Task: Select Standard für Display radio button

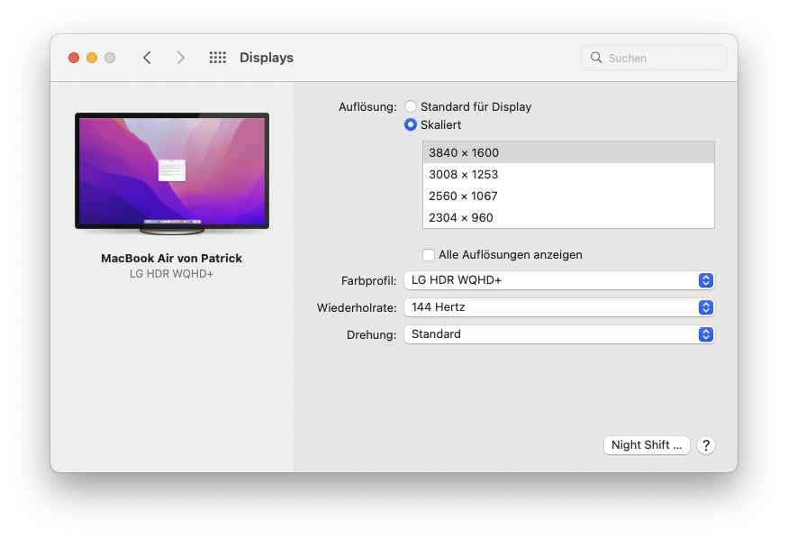Action: tap(411, 106)
